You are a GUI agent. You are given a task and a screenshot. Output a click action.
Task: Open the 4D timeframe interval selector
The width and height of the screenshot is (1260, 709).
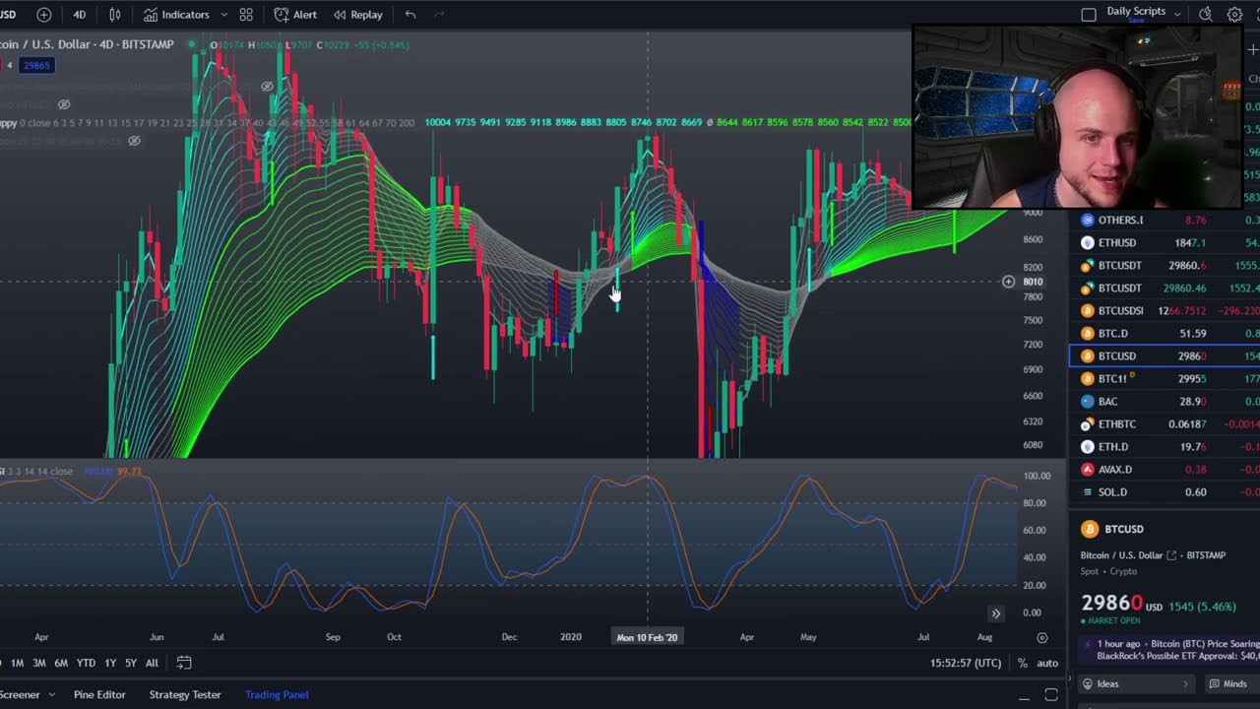tap(79, 15)
